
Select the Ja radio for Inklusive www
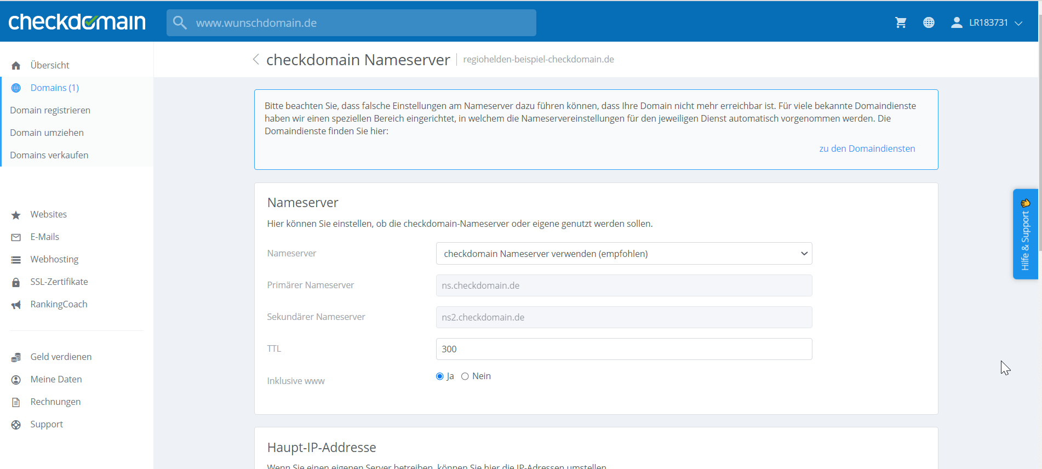(439, 376)
